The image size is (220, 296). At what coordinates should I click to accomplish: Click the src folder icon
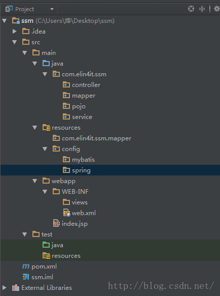pyautogui.click(x=26, y=42)
